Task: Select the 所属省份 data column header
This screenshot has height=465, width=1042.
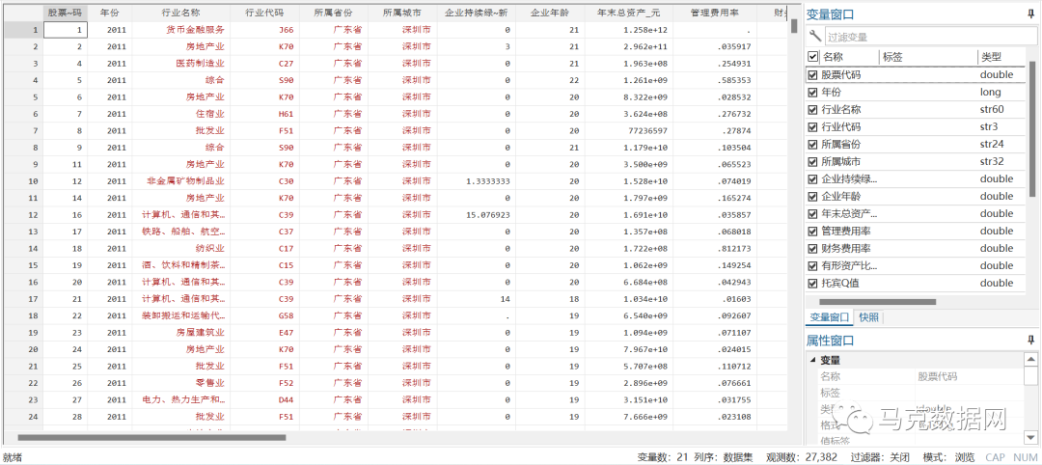Action: (333, 14)
